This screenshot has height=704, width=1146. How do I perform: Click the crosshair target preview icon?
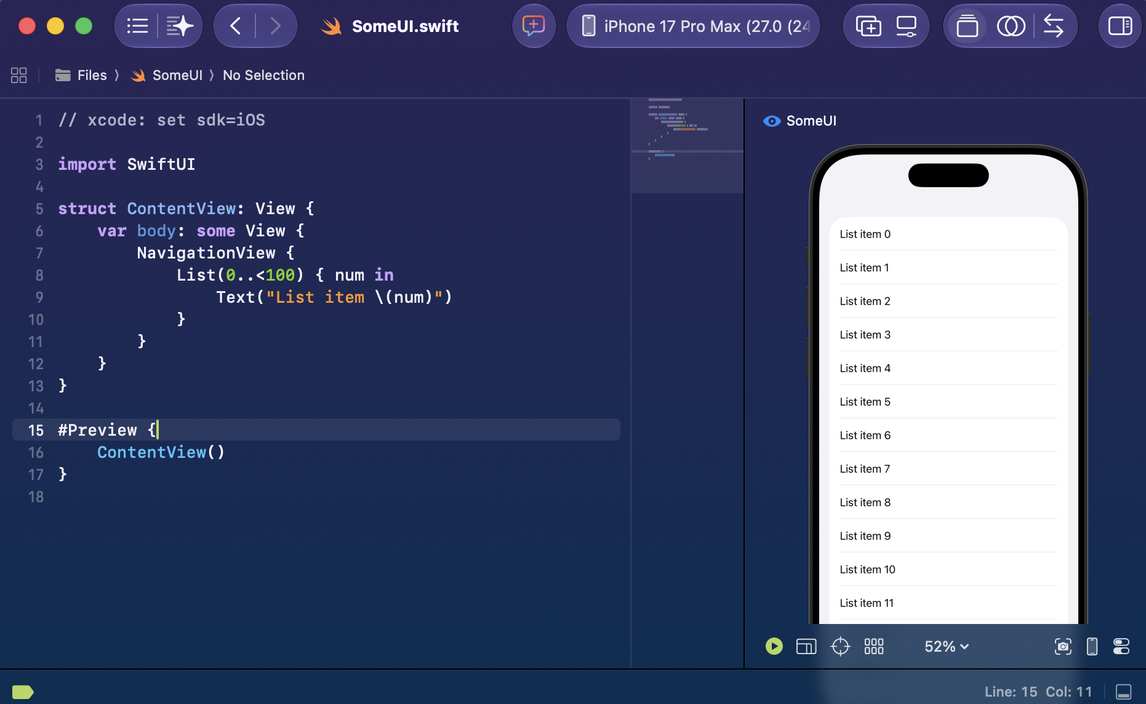[840, 646]
